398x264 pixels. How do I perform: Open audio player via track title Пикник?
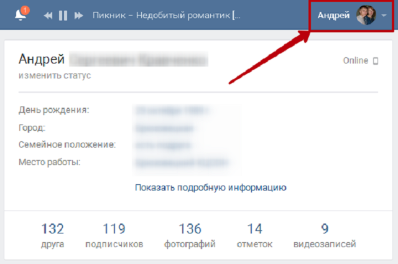coord(166,16)
